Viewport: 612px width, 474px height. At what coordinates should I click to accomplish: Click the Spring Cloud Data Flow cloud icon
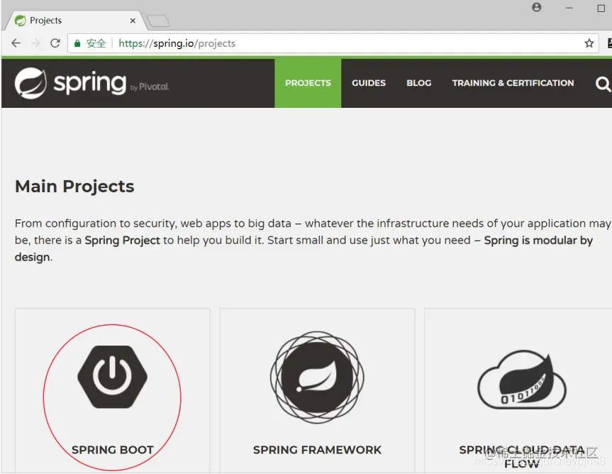[x=522, y=380]
